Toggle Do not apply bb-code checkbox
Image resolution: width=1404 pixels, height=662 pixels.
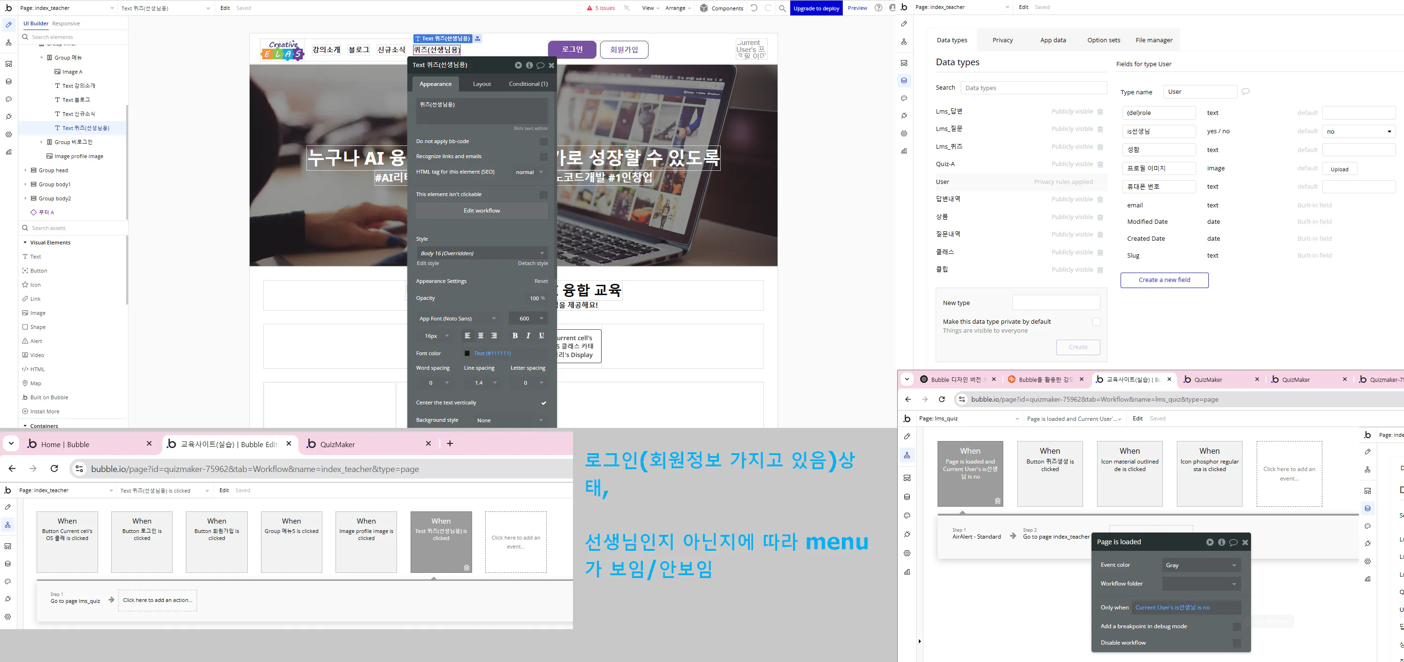pos(543,142)
